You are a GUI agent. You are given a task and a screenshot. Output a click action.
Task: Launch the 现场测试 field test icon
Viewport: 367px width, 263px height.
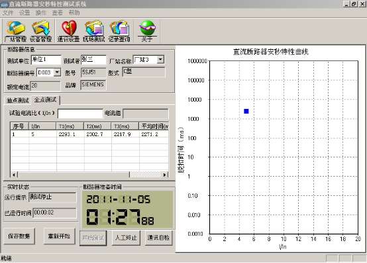coord(94,31)
